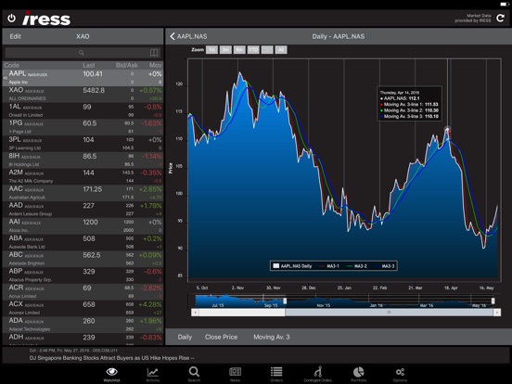Open the XAO watchlist title selector
The image size is (512, 384).
coord(83,36)
